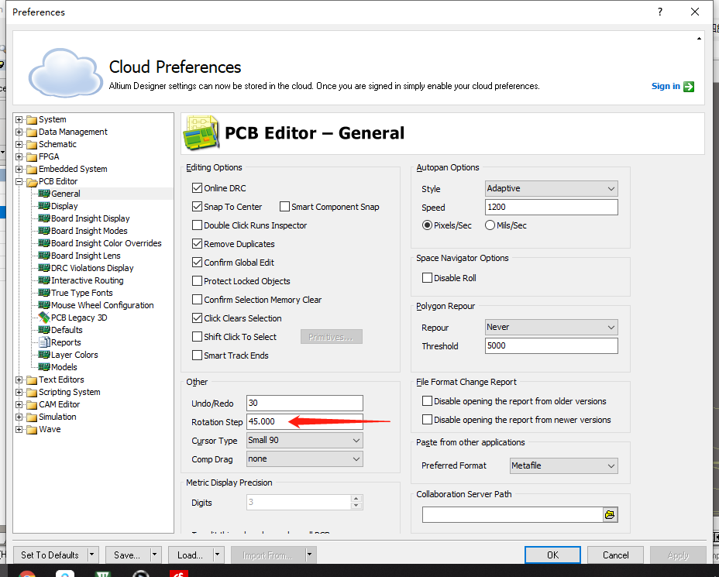Open Set To Defaults dropdown arrow
Screen dimensions: 719x577
[92, 555]
